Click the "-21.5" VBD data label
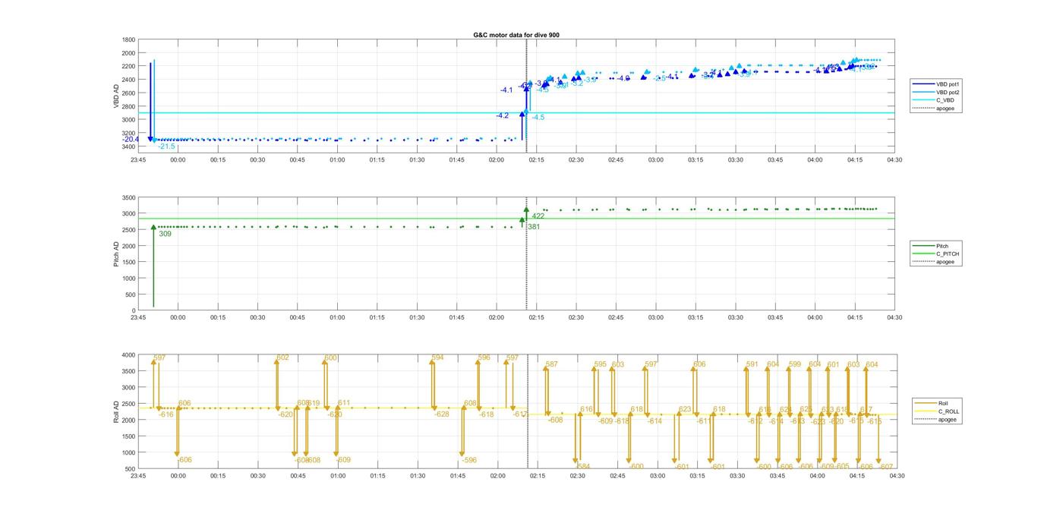Screen dimensions: 1063x526 point(166,146)
